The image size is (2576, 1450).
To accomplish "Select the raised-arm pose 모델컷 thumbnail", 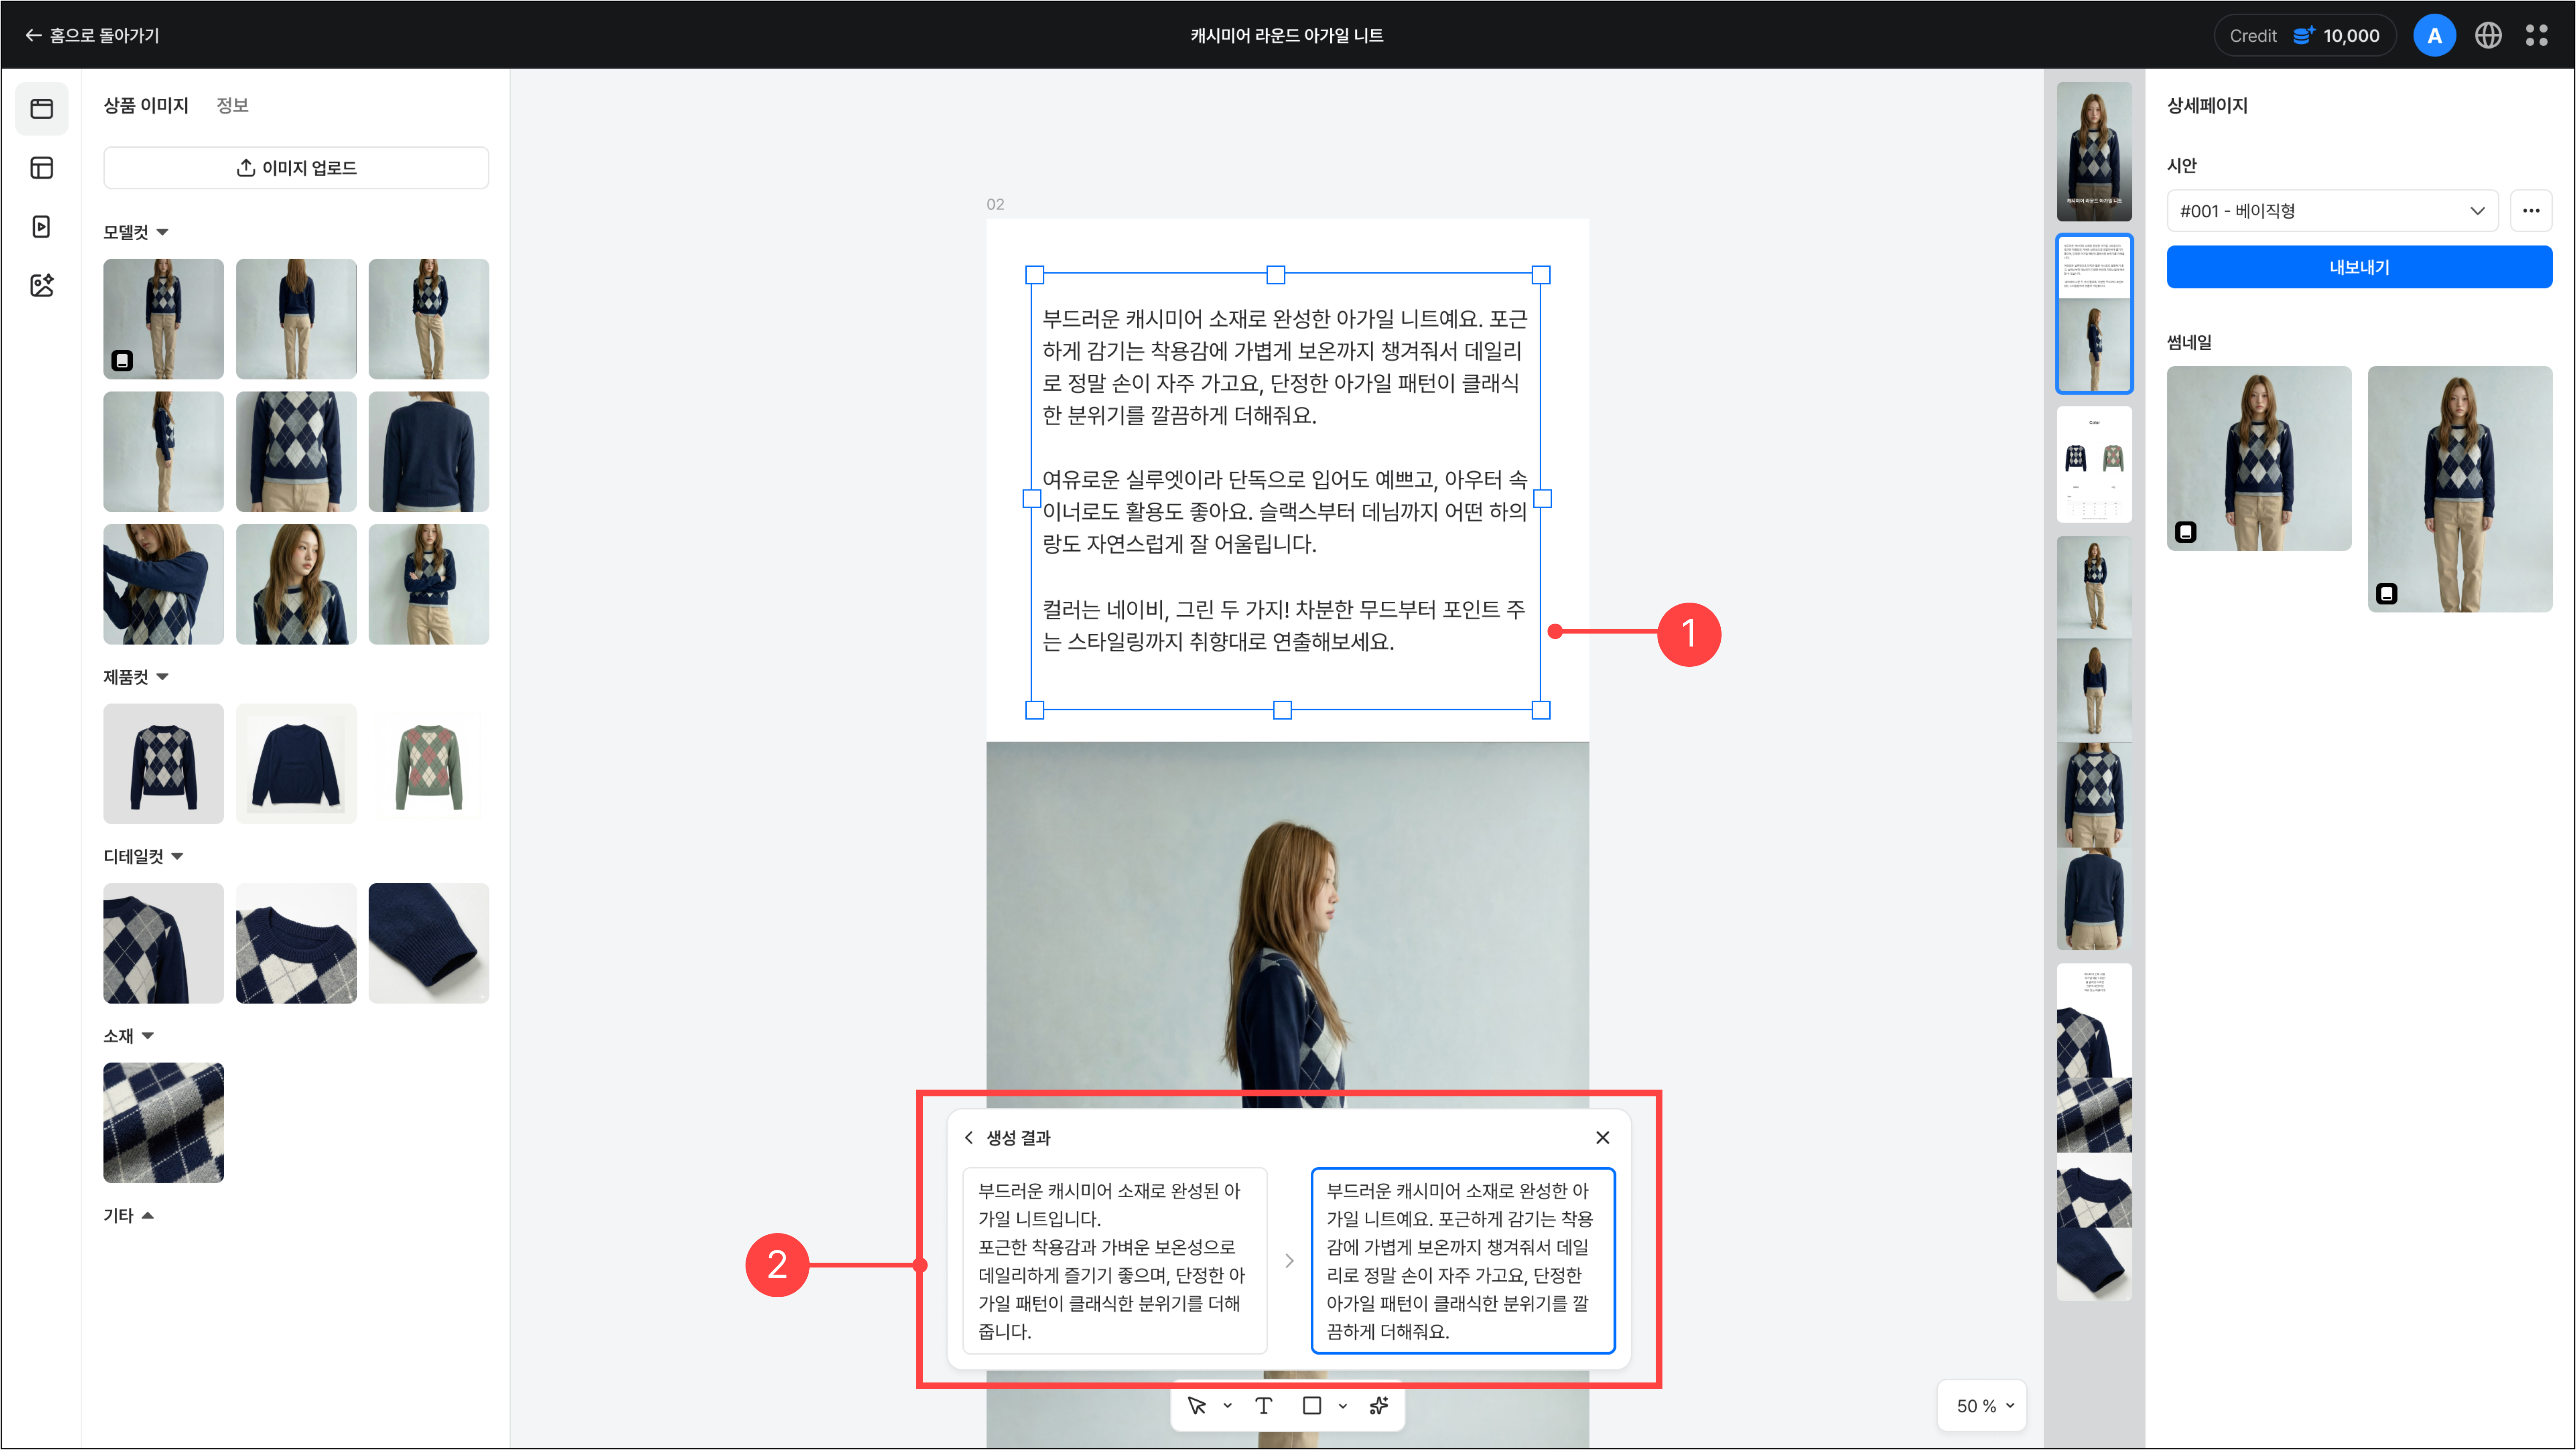I will pyautogui.click(x=163, y=584).
